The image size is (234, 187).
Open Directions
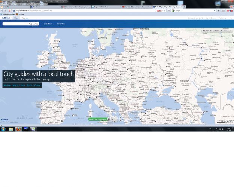tap(48, 24)
